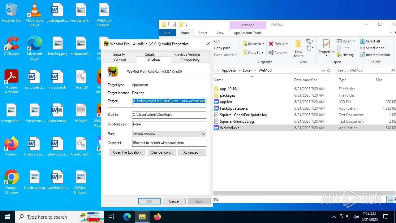Click the Shortcut key field
Screen dimensions: 396x223
coord(169,125)
